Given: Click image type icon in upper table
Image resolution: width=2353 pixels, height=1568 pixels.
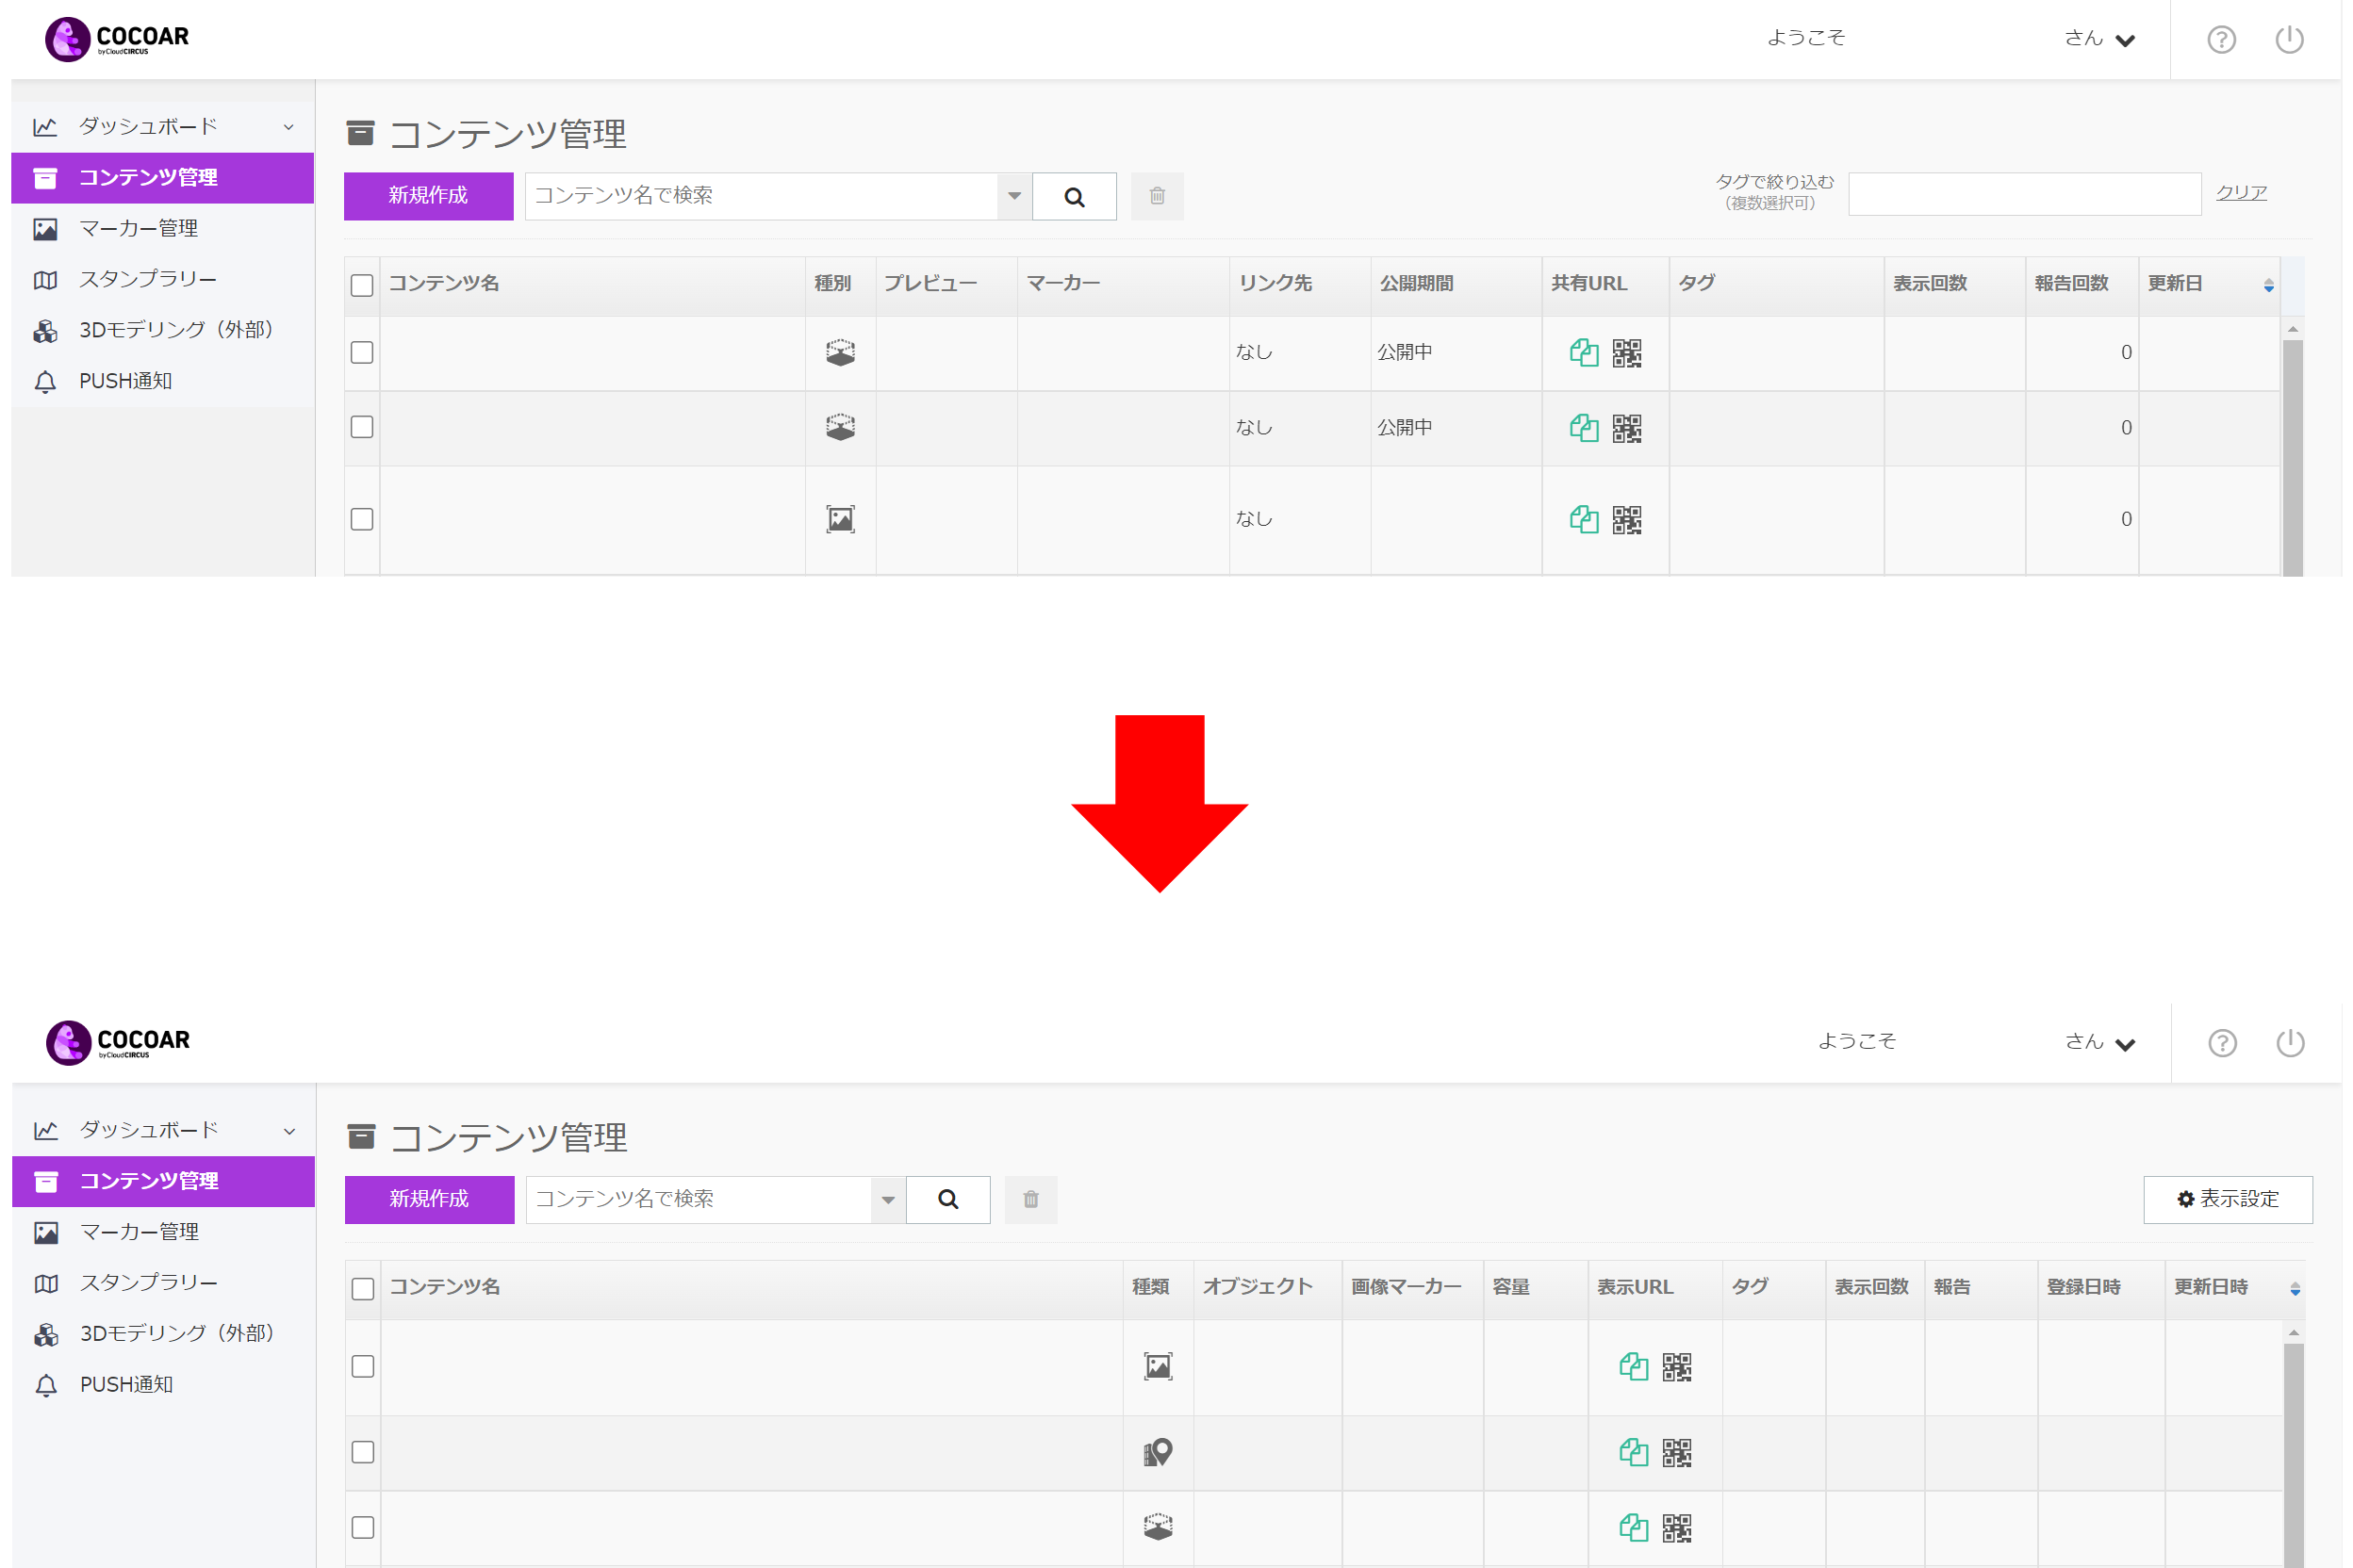Looking at the screenshot, I should [840, 519].
